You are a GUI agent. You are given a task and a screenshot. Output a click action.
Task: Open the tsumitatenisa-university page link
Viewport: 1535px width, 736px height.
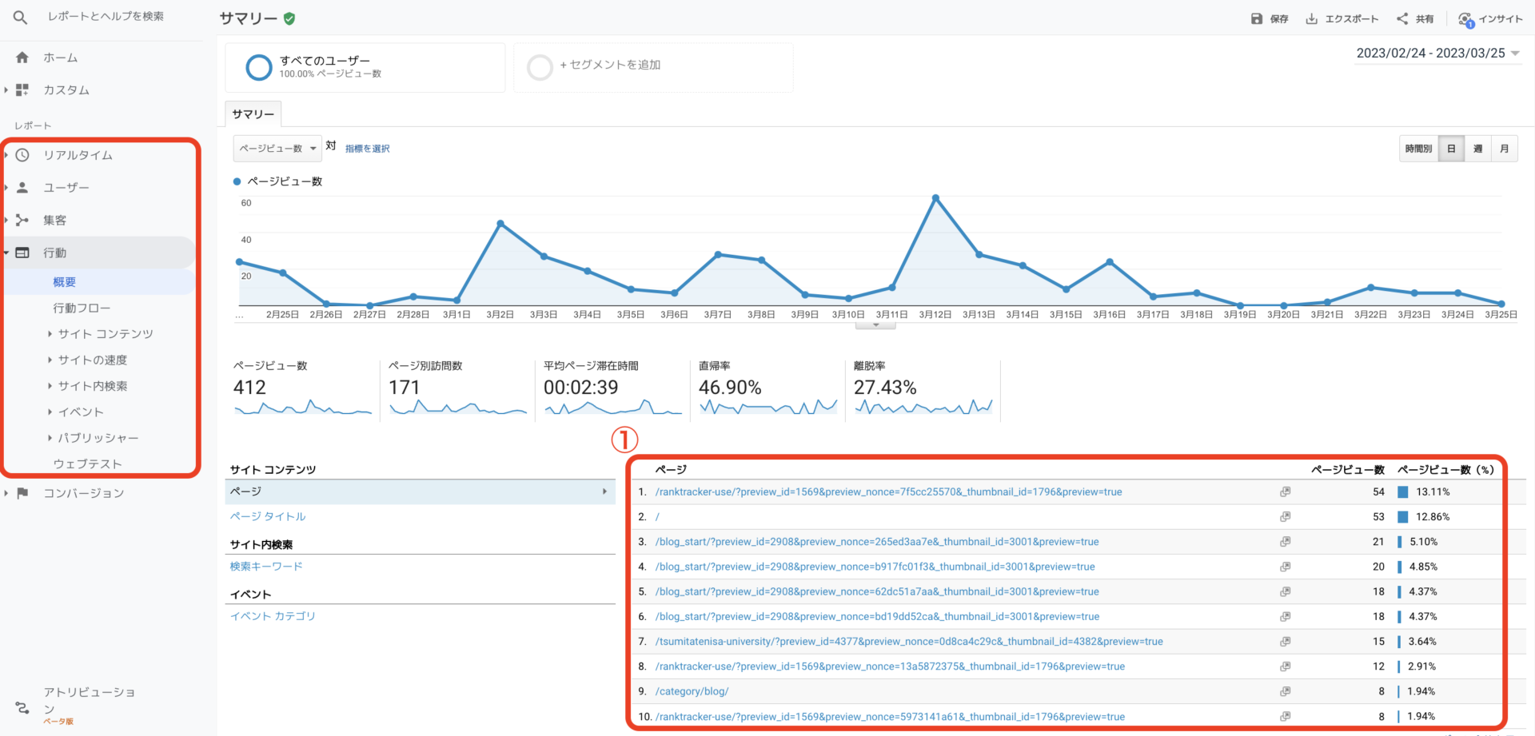(909, 642)
